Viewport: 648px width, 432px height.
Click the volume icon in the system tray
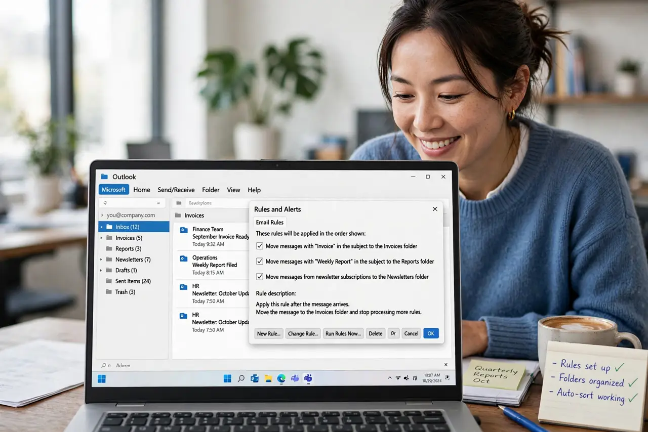(x=406, y=378)
